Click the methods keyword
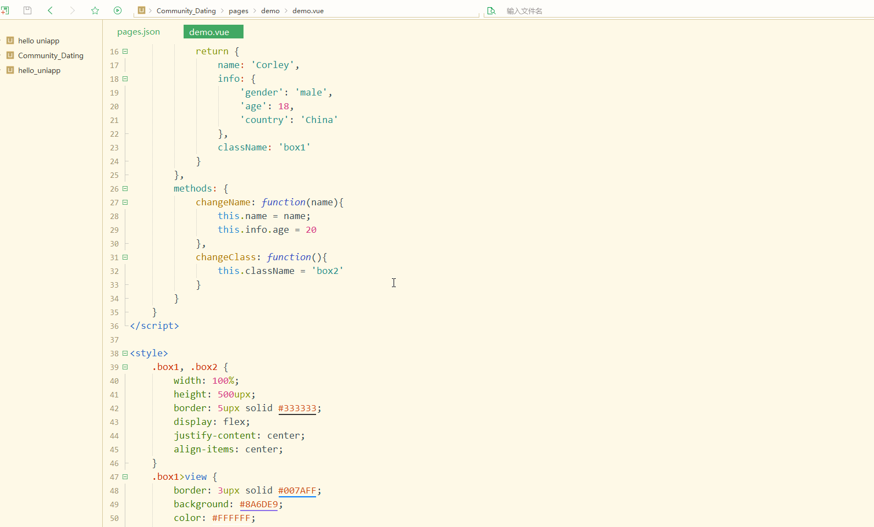The width and height of the screenshot is (874, 527). point(193,189)
